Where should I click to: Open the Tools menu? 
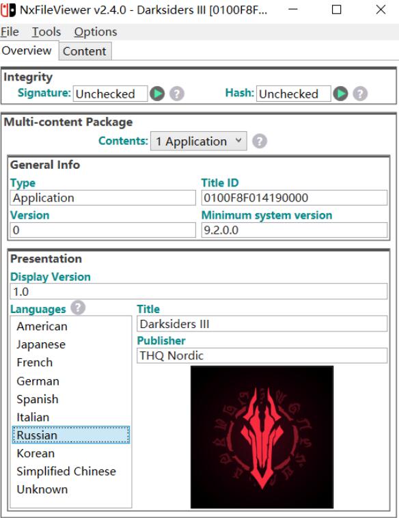pos(46,31)
